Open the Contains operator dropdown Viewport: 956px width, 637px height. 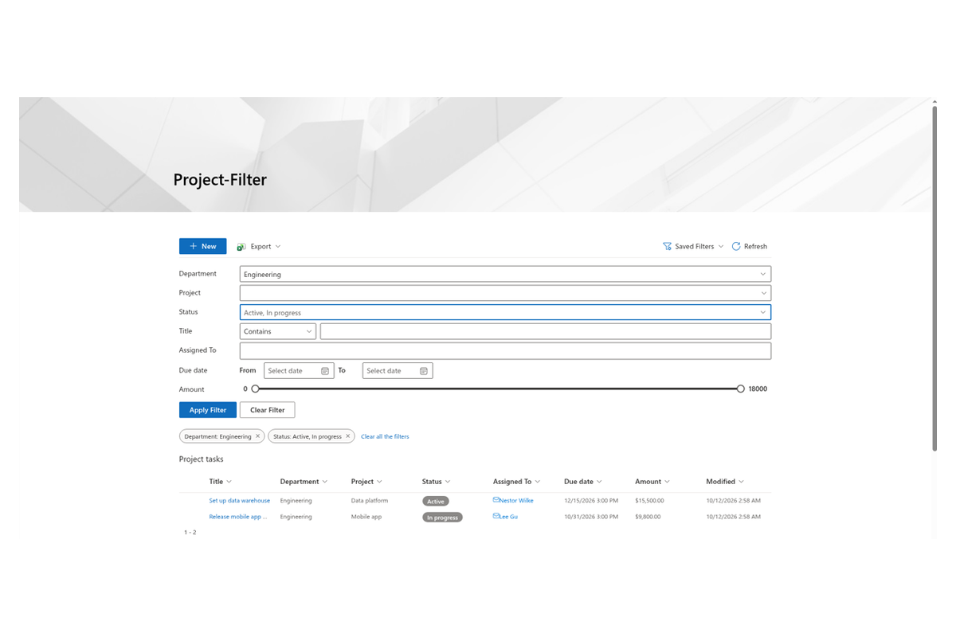click(277, 331)
